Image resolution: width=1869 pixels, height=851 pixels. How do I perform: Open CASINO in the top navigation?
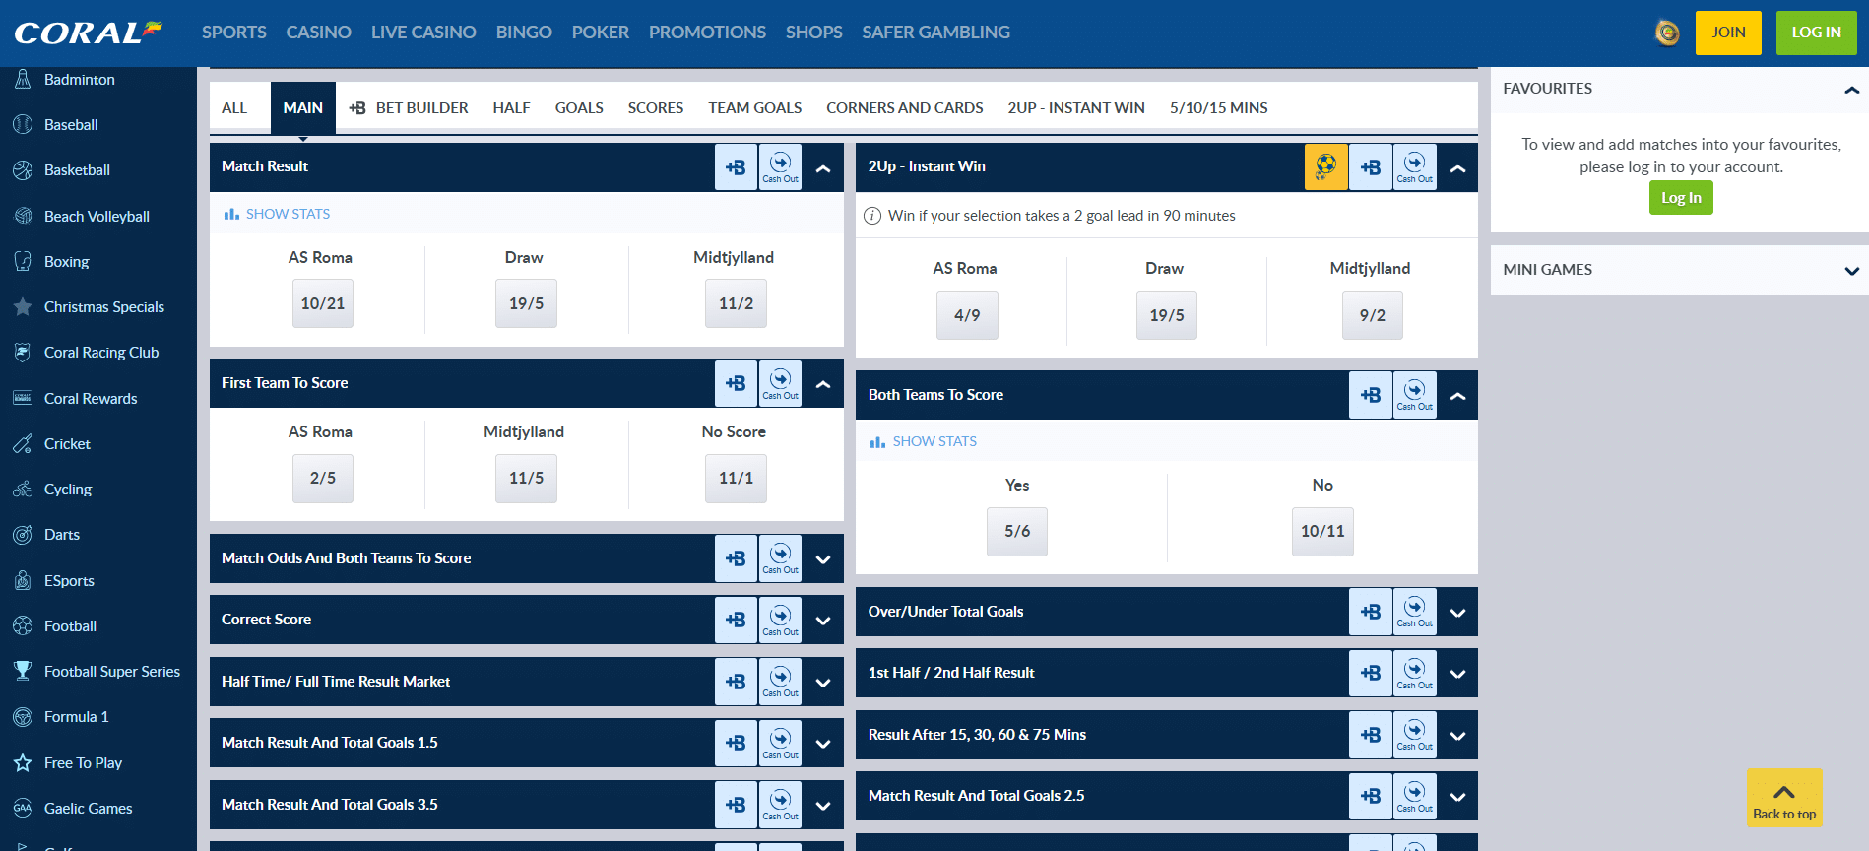pyautogui.click(x=318, y=33)
